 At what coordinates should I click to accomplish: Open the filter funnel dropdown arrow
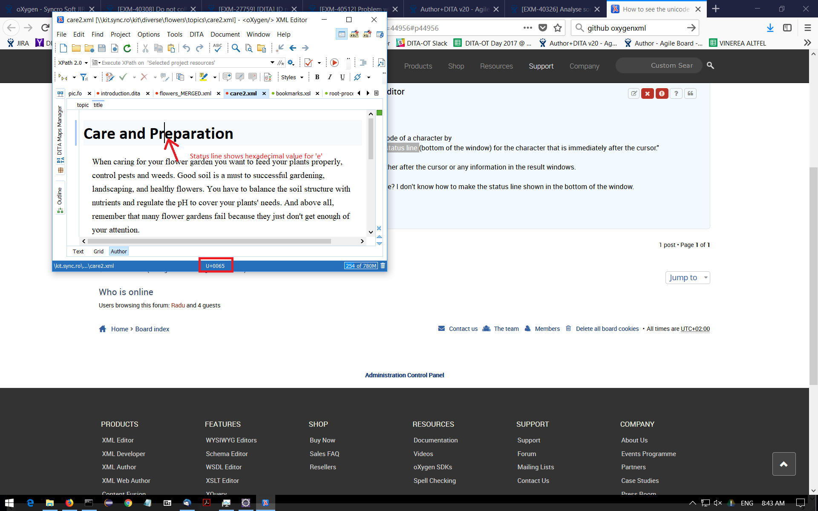[95, 77]
